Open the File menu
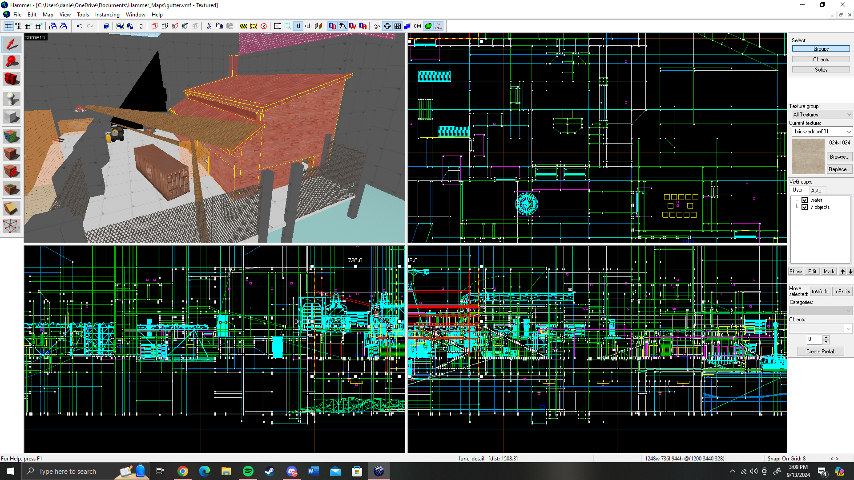This screenshot has width=854, height=480. coord(17,15)
